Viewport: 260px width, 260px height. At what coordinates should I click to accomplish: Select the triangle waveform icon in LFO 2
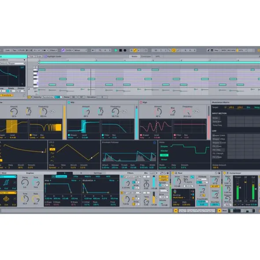pyautogui.click(x=52, y=150)
